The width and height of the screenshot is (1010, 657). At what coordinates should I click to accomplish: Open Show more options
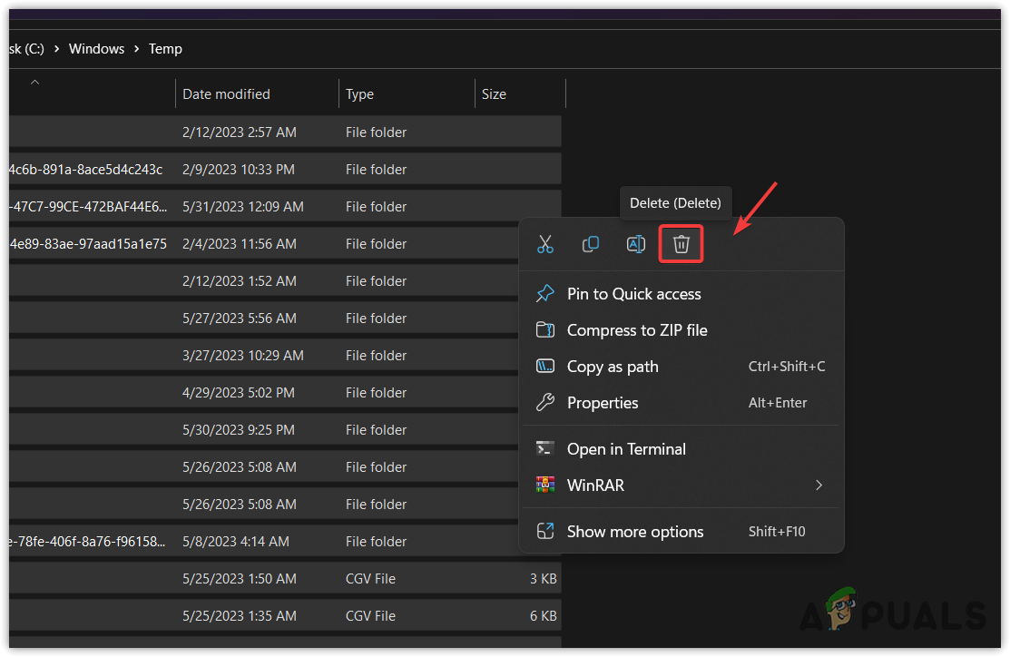pos(681,531)
